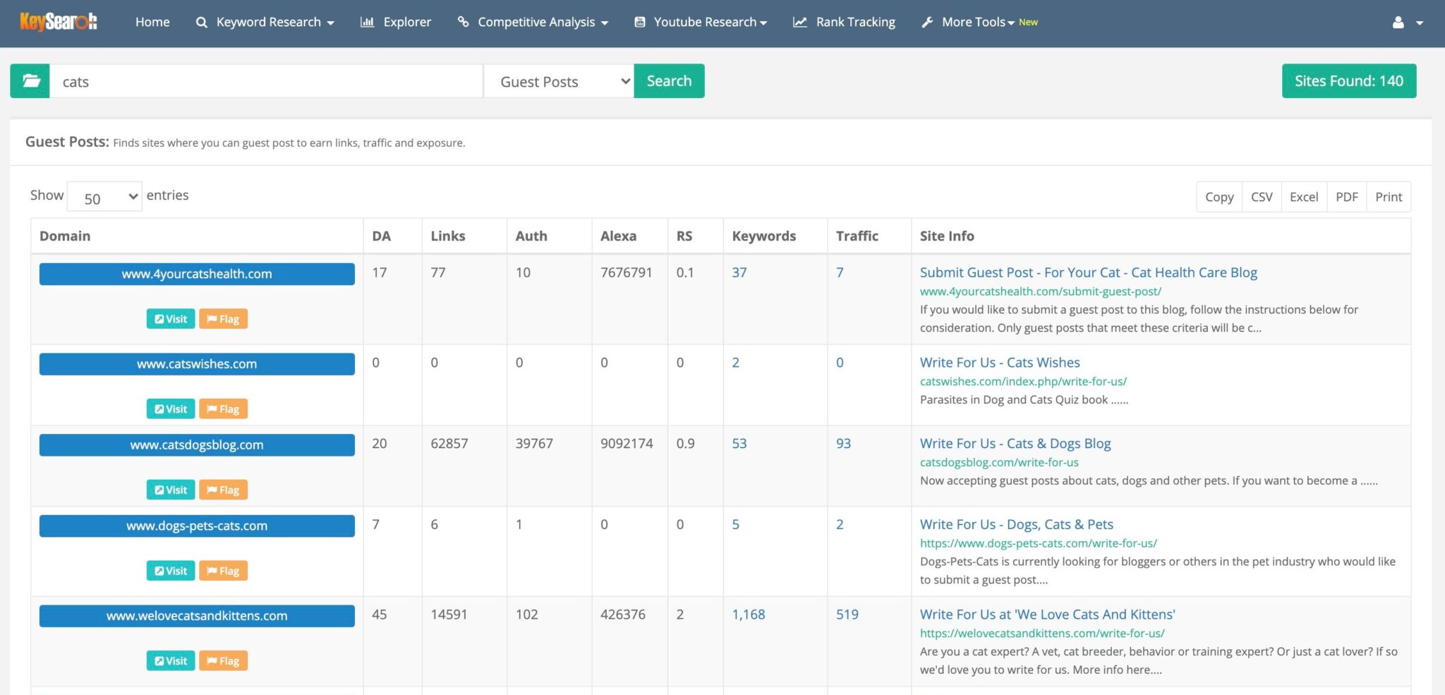This screenshot has height=695, width=1445.
Task: Sort by the Keywords column header
Action: (x=775, y=236)
